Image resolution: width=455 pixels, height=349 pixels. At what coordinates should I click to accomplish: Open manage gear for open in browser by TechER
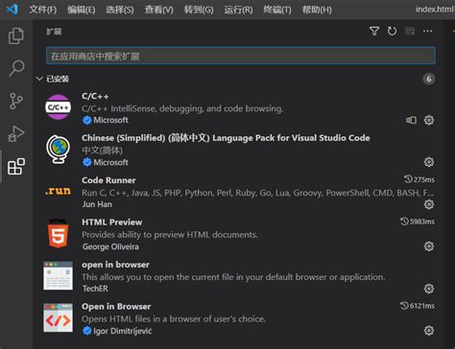click(429, 289)
